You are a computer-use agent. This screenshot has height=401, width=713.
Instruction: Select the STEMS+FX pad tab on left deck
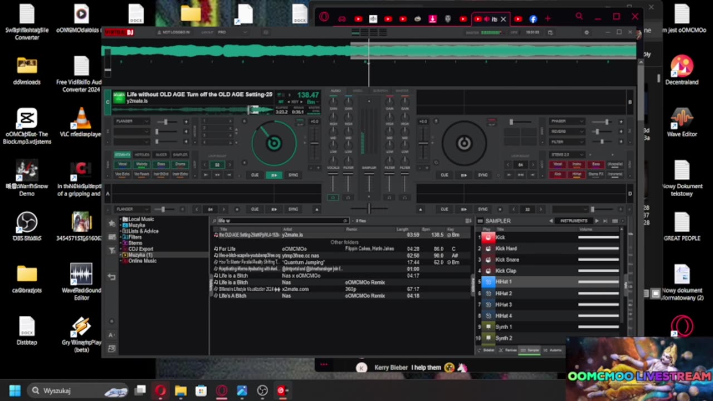click(x=122, y=154)
